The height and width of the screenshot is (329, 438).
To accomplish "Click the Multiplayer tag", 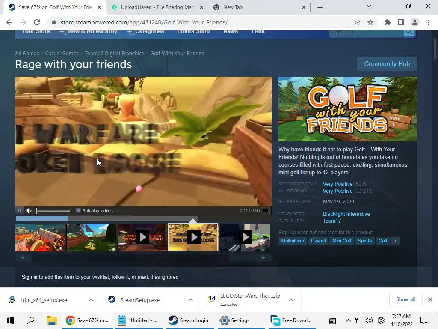I will point(293,241).
